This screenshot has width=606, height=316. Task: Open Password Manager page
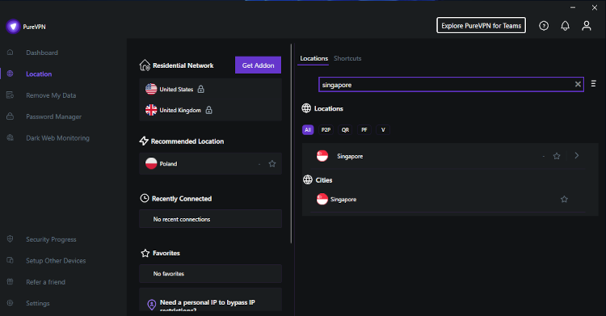point(53,116)
